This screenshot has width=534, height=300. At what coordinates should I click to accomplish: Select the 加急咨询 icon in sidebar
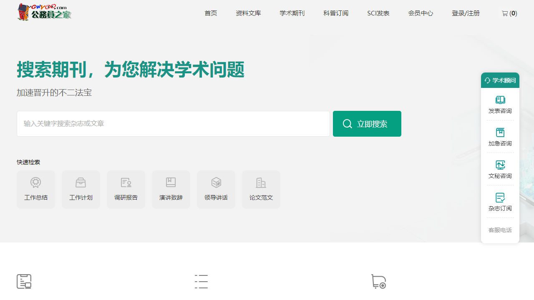500,132
